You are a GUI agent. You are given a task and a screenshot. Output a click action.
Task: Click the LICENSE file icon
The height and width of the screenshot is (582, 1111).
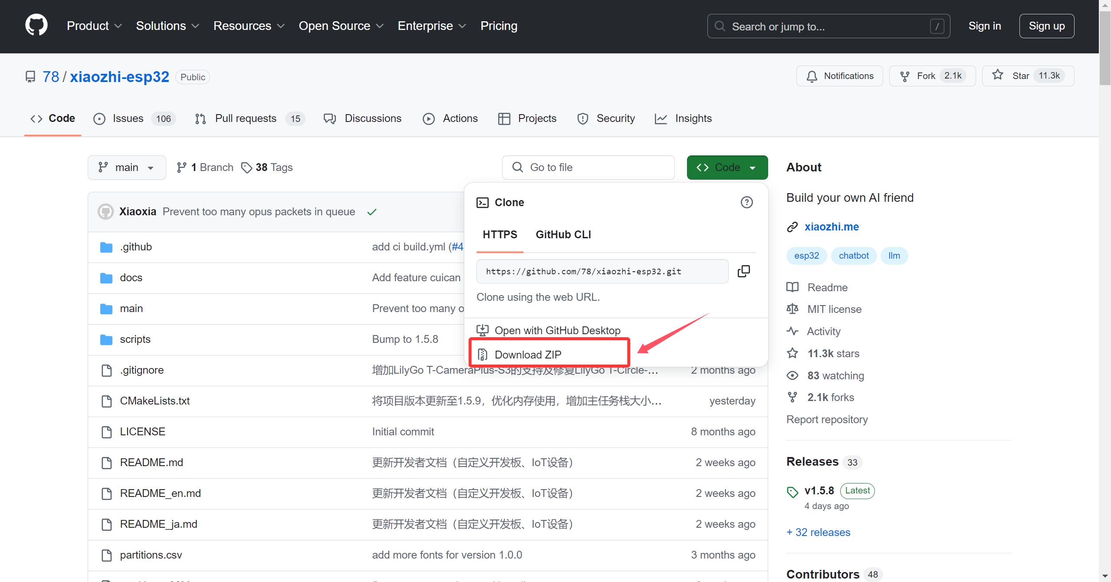[106, 432]
